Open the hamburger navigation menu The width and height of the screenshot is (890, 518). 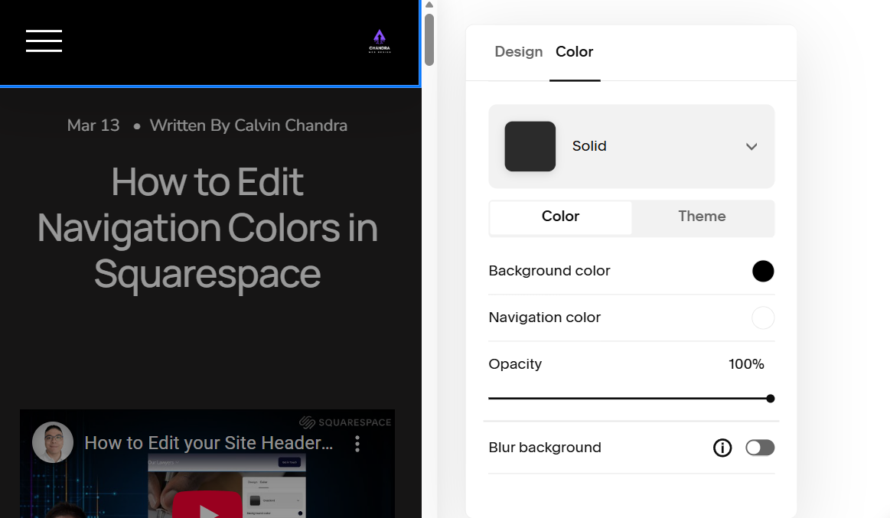[44, 41]
